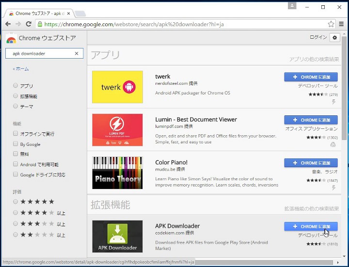Viewport: 349px width, 267px height.
Task: Select the 拡張機能 radio filter
Action: [x=16, y=96]
